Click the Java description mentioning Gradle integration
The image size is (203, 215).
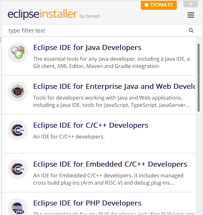[x=111, y=63]
